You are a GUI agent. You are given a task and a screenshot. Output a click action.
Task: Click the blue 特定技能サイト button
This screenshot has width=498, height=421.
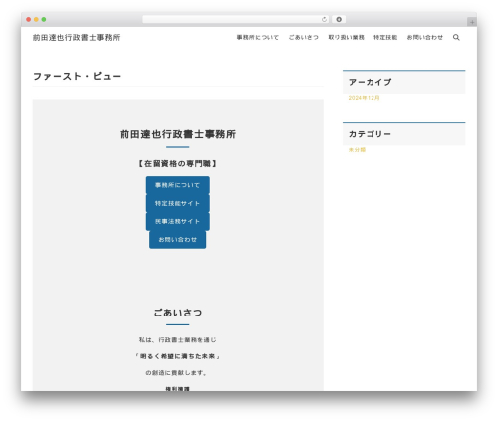pos(178,203)
